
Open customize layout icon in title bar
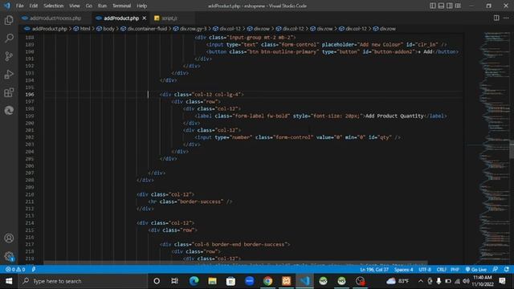click(459, 6)
